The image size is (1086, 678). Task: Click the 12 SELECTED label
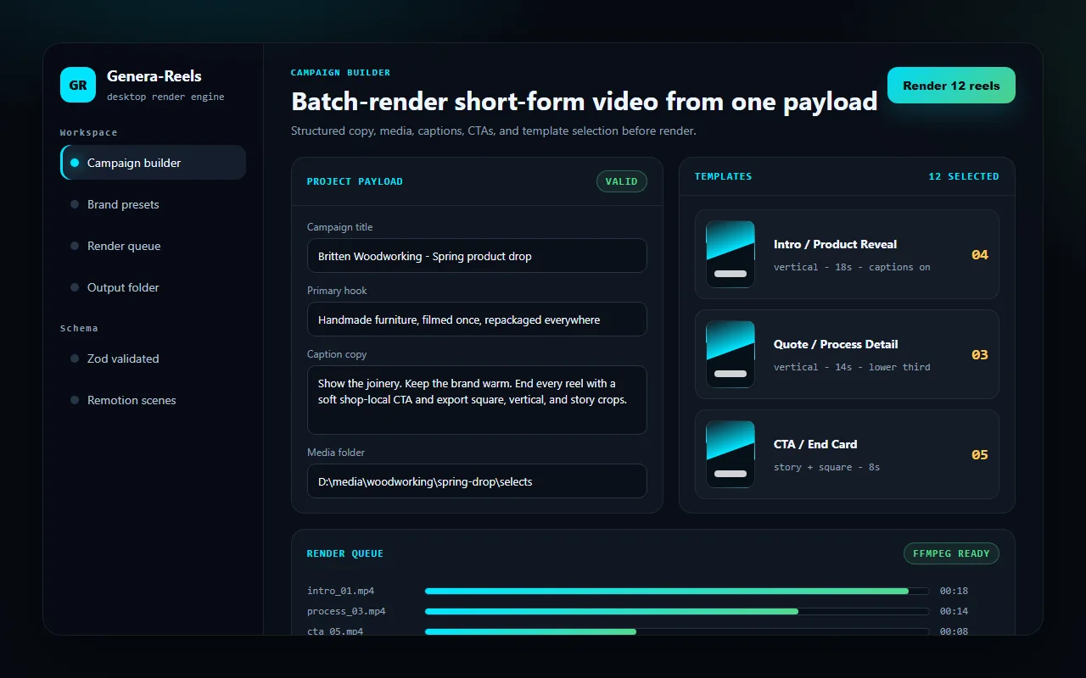click(x=964, y=176)
